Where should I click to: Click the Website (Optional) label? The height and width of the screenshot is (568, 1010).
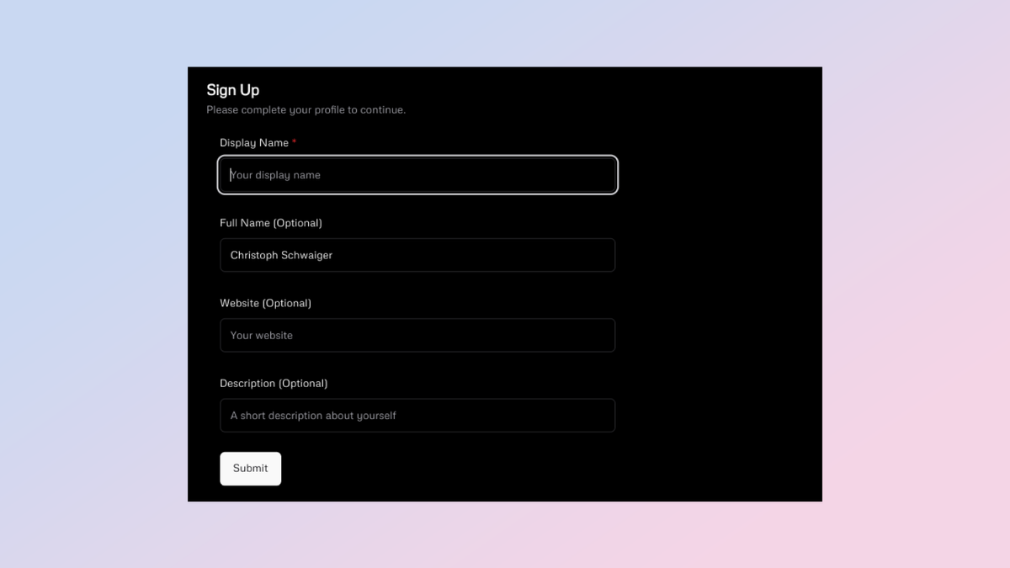[265, 302]
